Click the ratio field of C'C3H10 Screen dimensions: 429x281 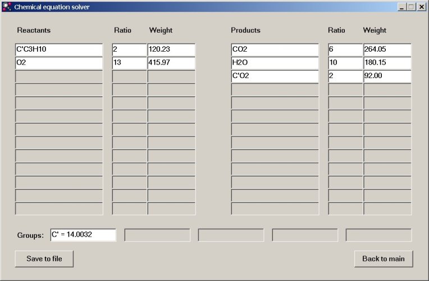[x=129, y=49]
